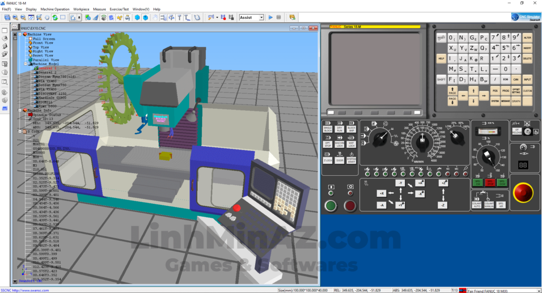
Task: Toggle the MST LOCK button
Action: coord(351,145)
